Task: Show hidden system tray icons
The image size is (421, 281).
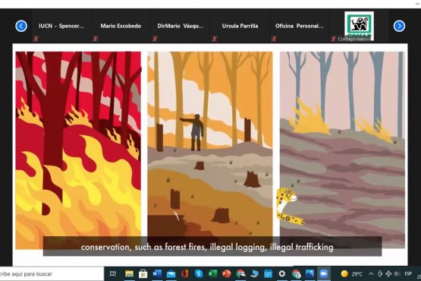Action: [x=371, y=274]
